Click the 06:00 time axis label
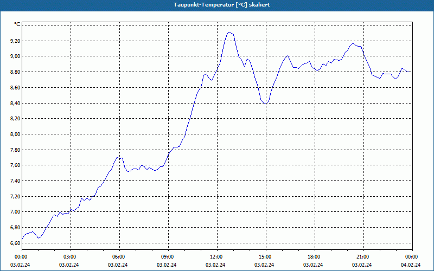The height and width of the screenshot is (271, 434). [119, 257]
